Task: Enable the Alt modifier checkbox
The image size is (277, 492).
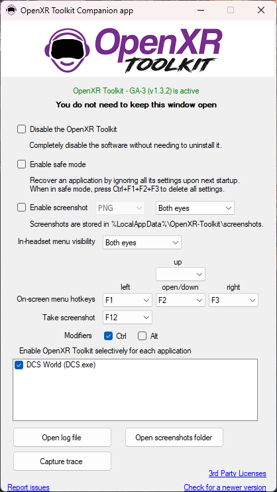Action: click(142, 336)
